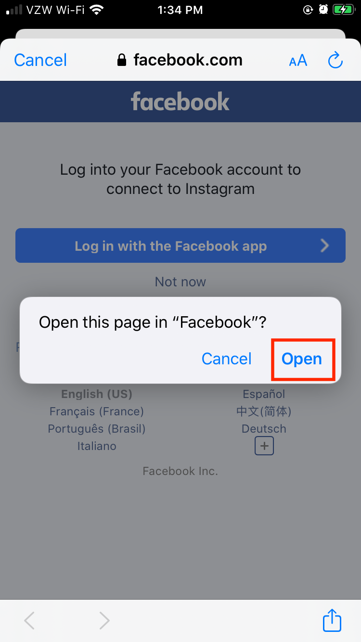Screen dimensions: 361x642
Task: Tap Cancel in the browser header
Action: pyautogui.click(x=40, y=60)
